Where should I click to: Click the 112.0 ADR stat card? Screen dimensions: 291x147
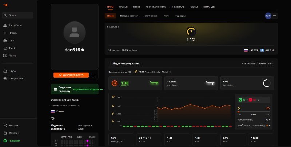[x=261, y=140]
